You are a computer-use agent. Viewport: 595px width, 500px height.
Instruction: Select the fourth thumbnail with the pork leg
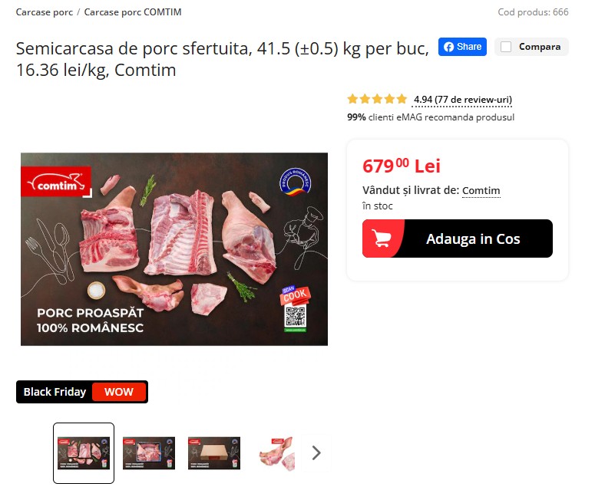pos(276,454)
